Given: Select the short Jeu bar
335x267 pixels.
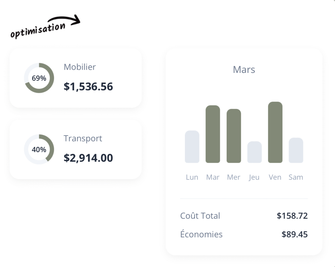Looking at the screenshot, I should tap(254, 152).
